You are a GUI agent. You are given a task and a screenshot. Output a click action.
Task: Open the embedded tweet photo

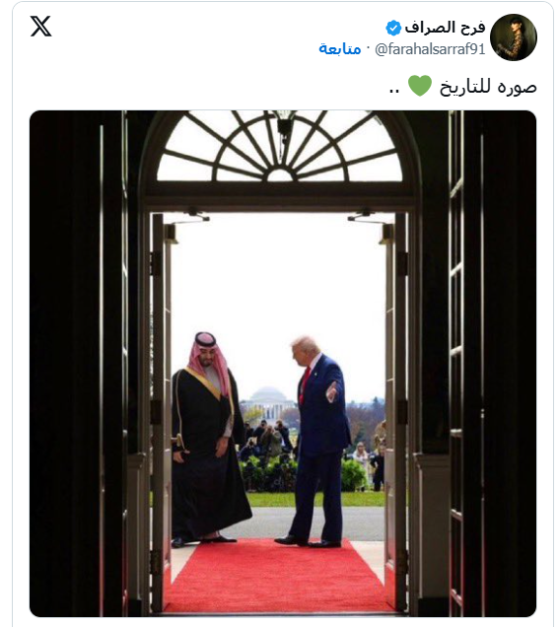coord(283,364)
